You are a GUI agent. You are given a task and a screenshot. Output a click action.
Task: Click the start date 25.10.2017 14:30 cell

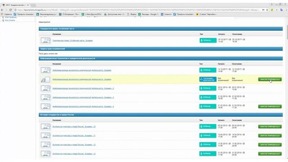pos(224,40)
